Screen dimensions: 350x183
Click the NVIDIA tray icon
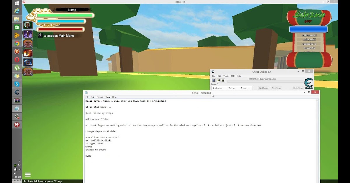(15, 165)
